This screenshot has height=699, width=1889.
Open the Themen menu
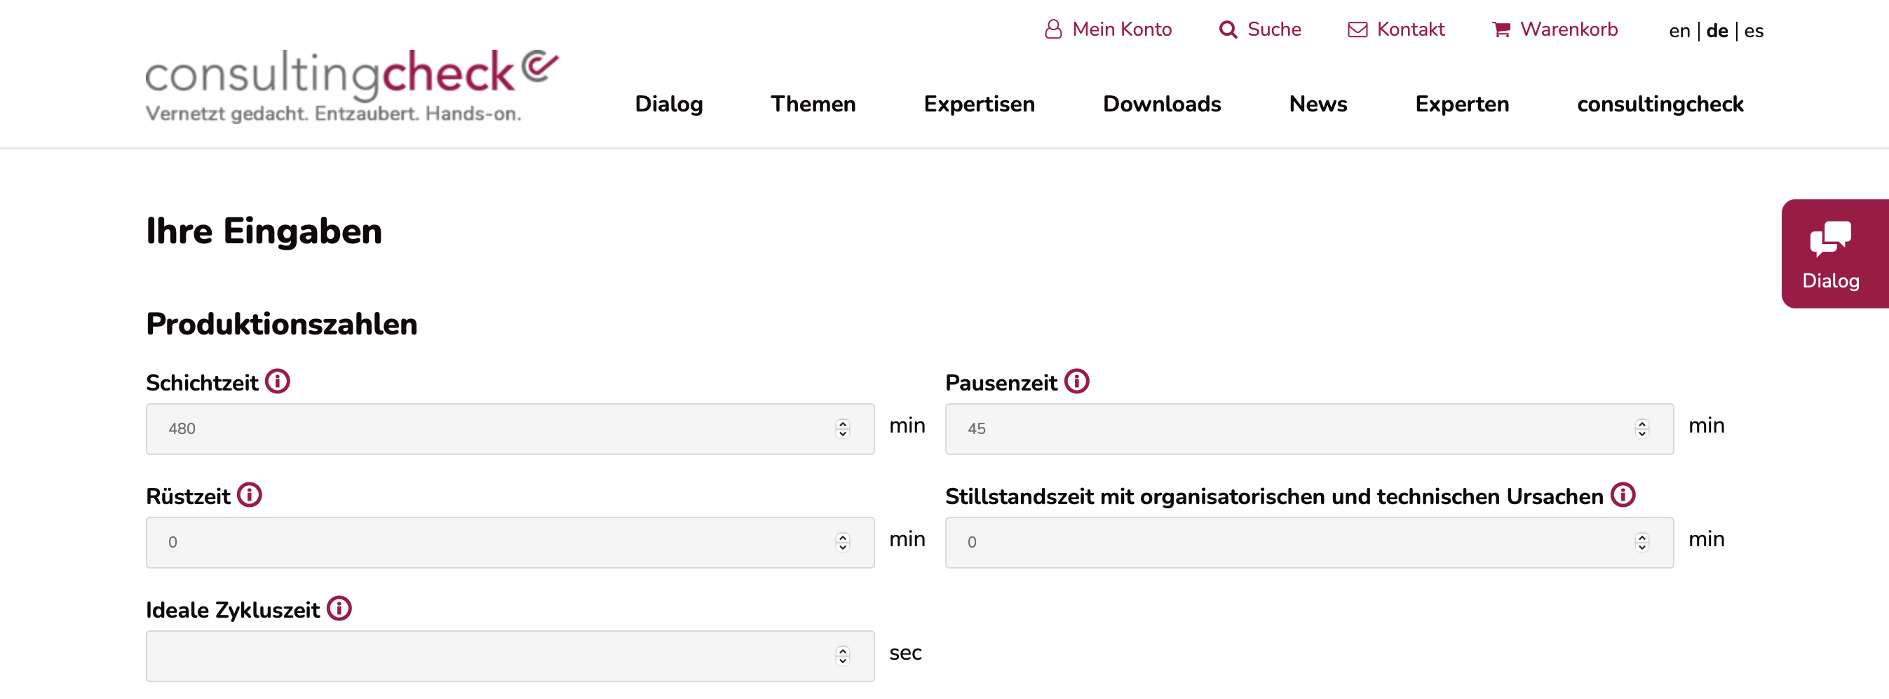pyautogui.click(x=813, y=104)
